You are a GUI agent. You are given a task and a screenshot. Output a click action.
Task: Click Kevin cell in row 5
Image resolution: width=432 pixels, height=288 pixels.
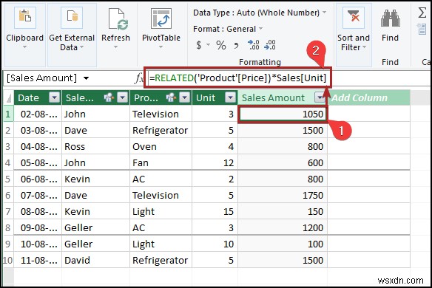pos(96,179)
